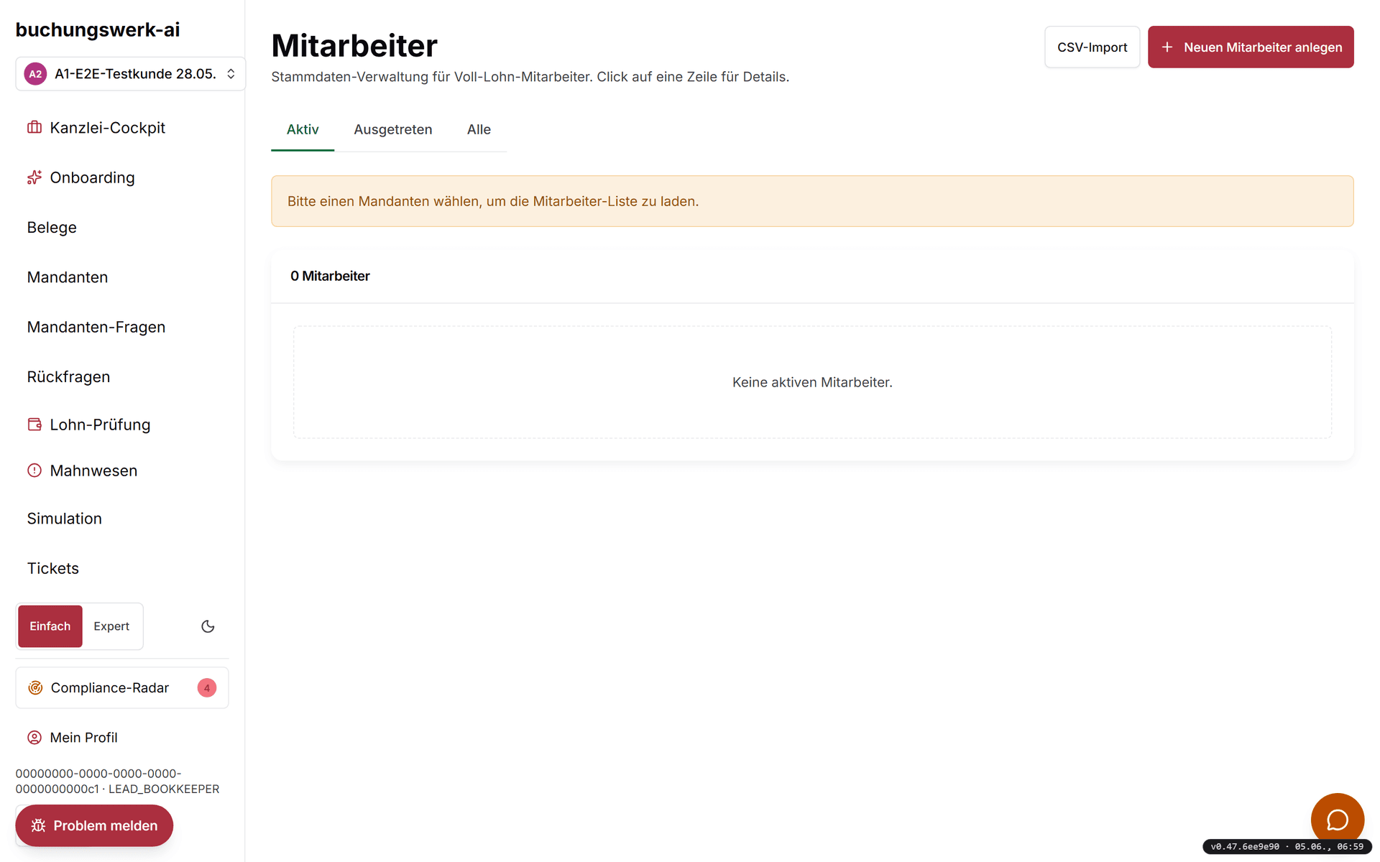Click the buchungswerk-ai logo text
The height and width of the screenshot is (862, 1380).
coord(98,29)
